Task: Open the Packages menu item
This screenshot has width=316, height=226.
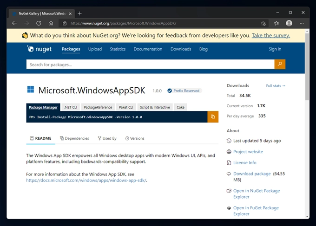Action: (x=71, y=49)
